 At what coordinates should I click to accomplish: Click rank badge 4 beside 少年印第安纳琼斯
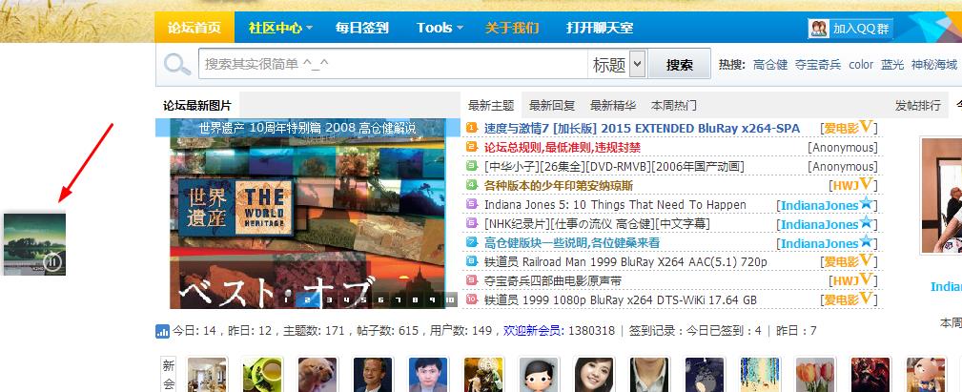click(x=472, y=185)
